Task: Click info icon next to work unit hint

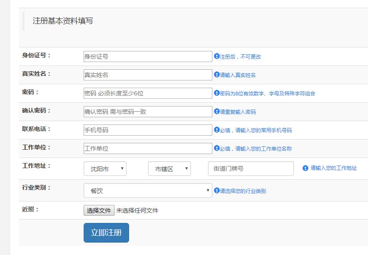Action: click(217, 148)
